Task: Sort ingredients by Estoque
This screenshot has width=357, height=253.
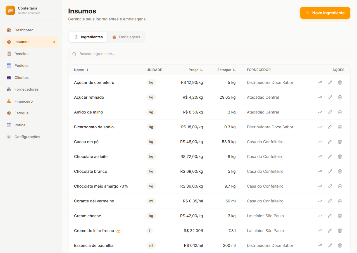Action: 226,70
